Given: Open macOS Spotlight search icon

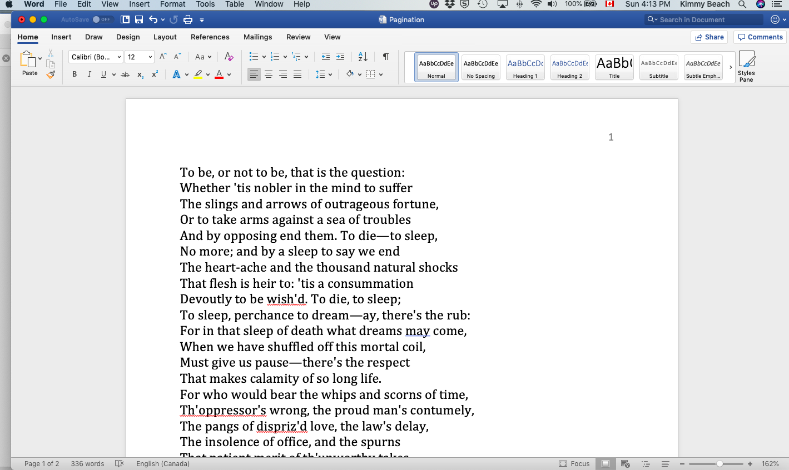Looking at the screenshot, I should point(742,4).
